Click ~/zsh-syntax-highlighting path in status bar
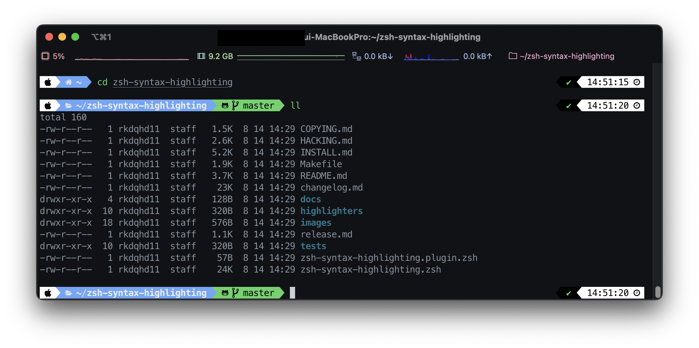This screenshot has height=348, width=699. [x=567, y=56]
